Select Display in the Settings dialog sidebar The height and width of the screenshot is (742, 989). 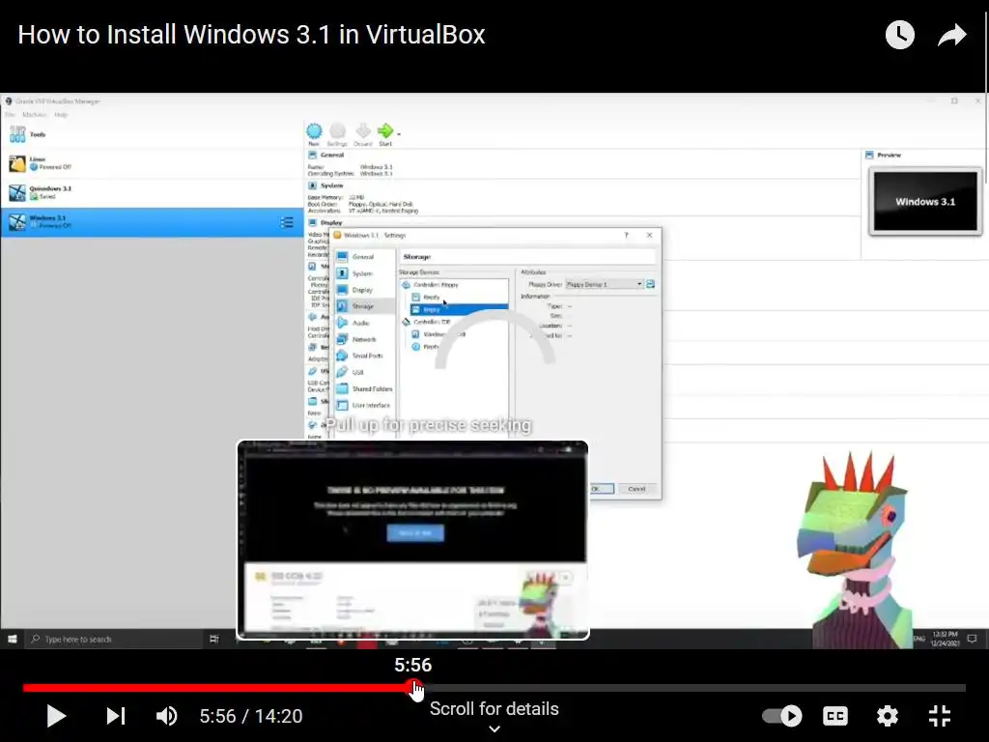(x=363, y=290)
